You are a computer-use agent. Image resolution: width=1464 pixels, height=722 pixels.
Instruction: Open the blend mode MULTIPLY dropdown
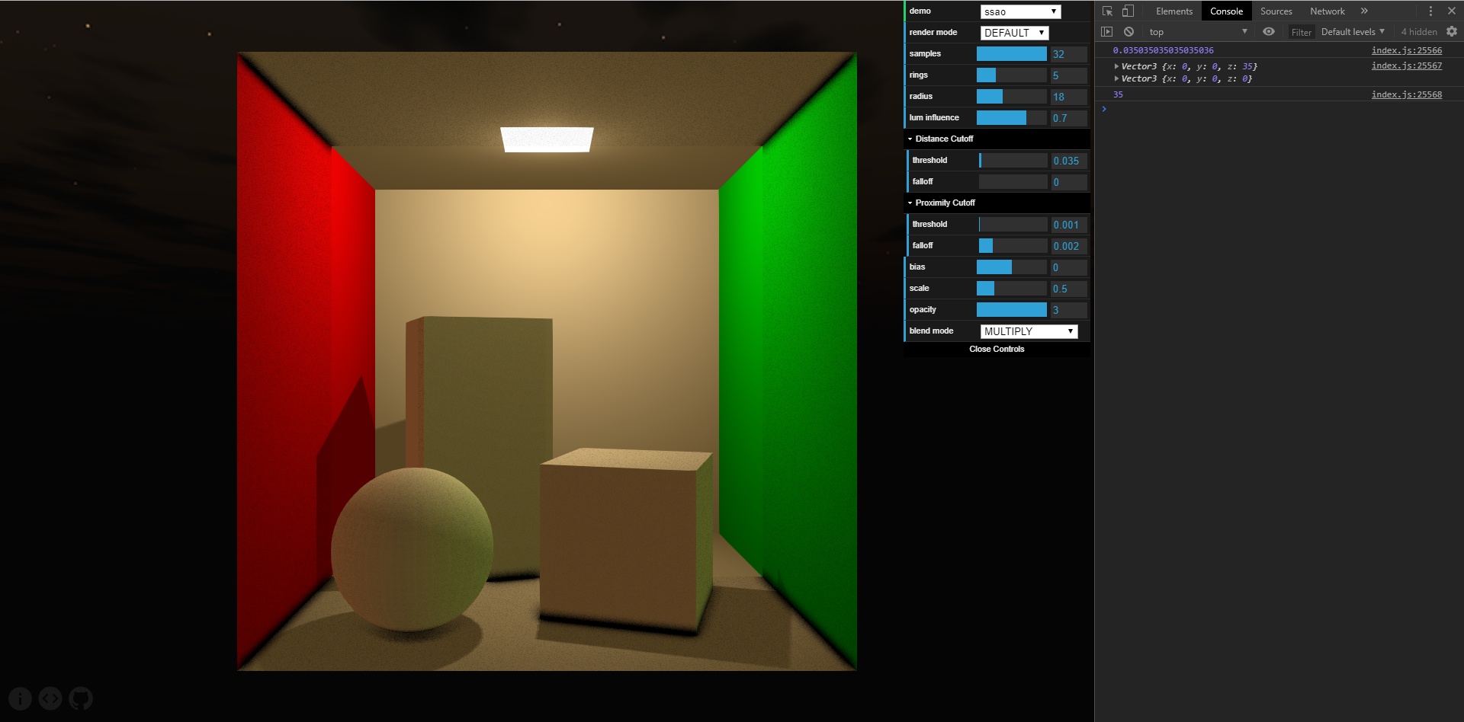1029,331
